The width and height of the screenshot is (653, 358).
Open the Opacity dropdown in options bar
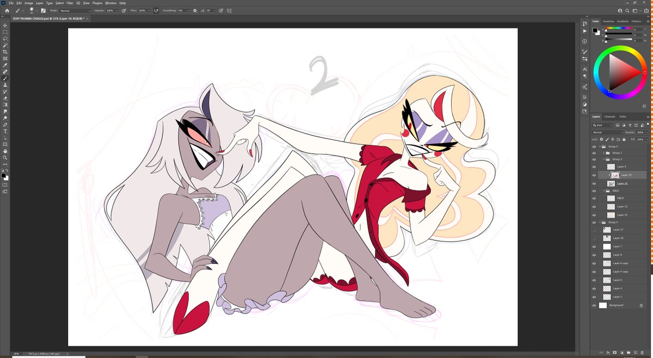pos(117,10)
